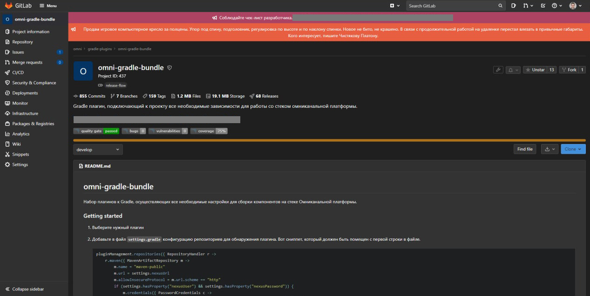This screenshot has width=590, height=296.
Task: Click the Infrastructure sidebar icon
Action: (7, 113)
